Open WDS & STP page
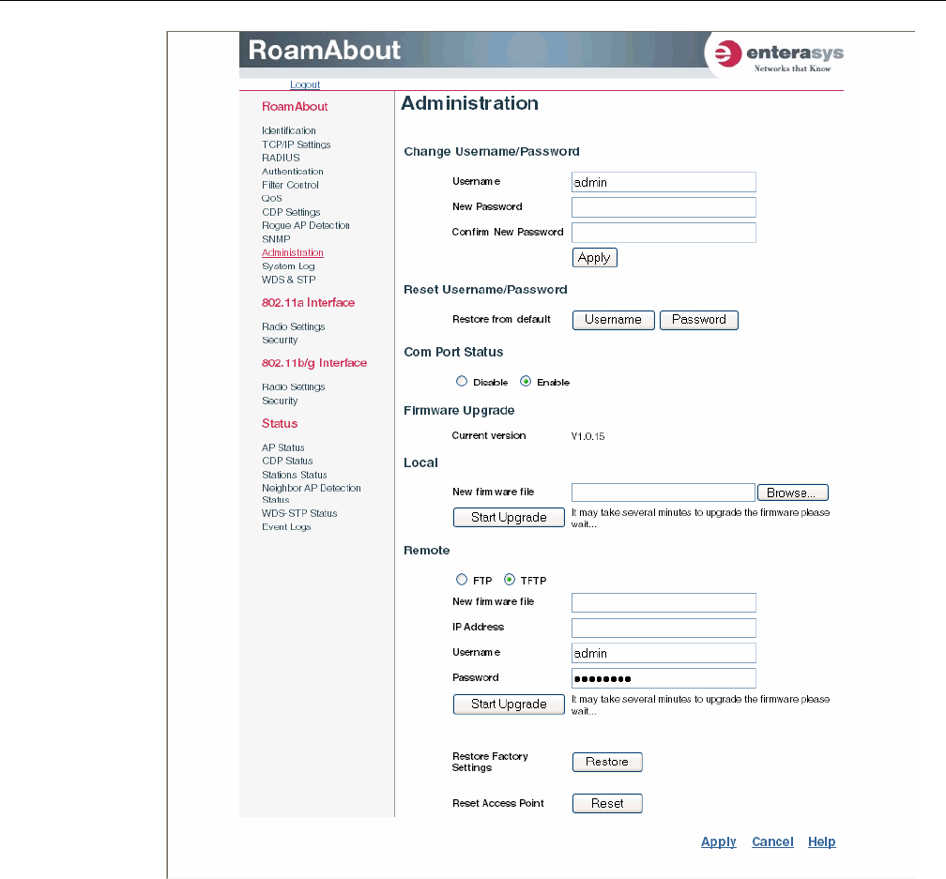The height and width of the screenshot is (879, 946). pos(288,280)
